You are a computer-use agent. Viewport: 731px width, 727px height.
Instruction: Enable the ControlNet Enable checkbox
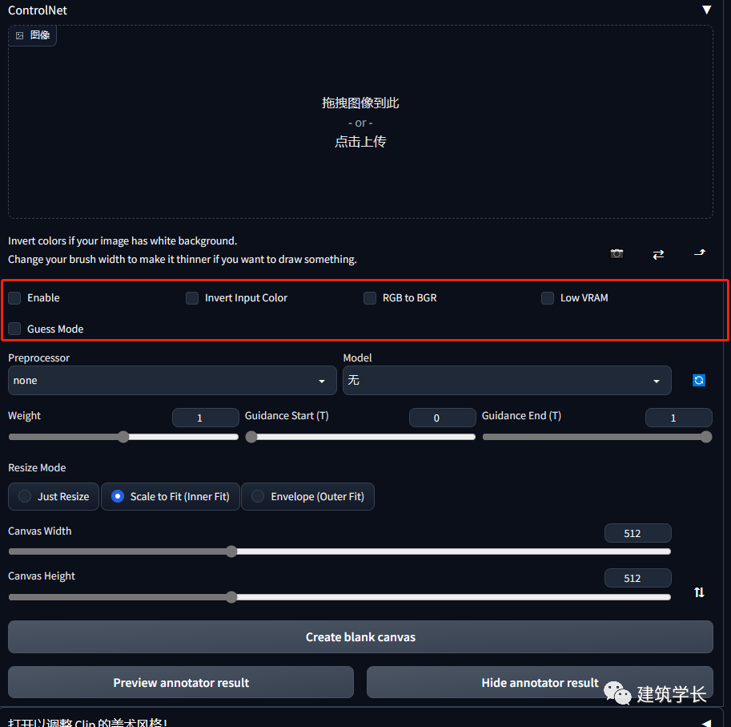[x=14, y=297]
